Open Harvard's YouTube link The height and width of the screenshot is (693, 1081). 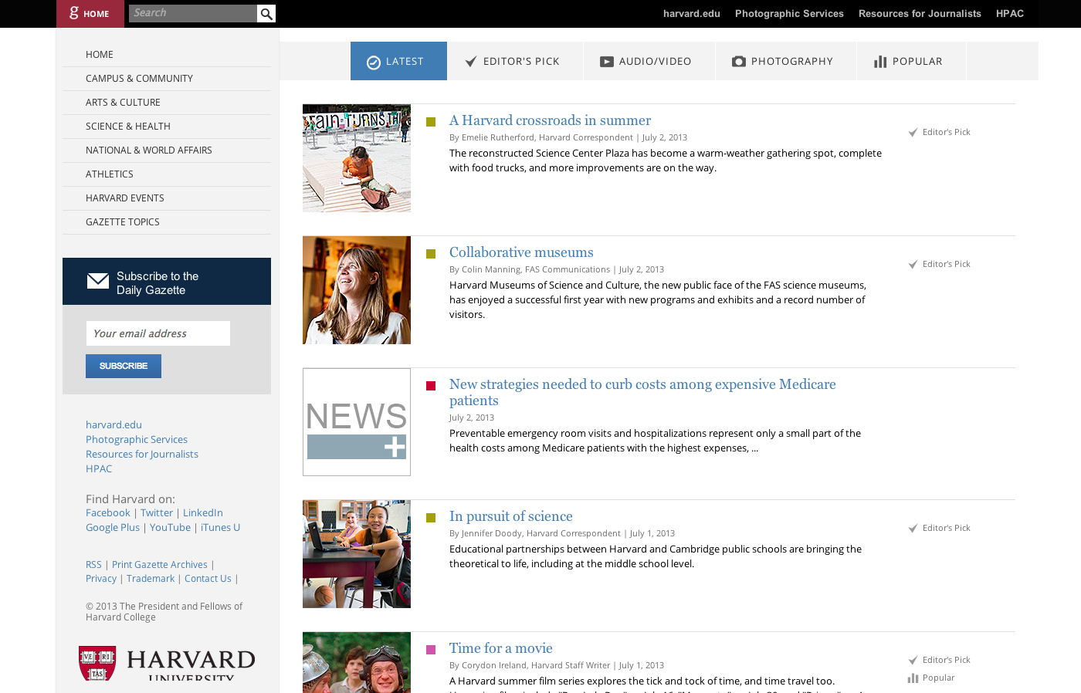click(x=170, y=528)
